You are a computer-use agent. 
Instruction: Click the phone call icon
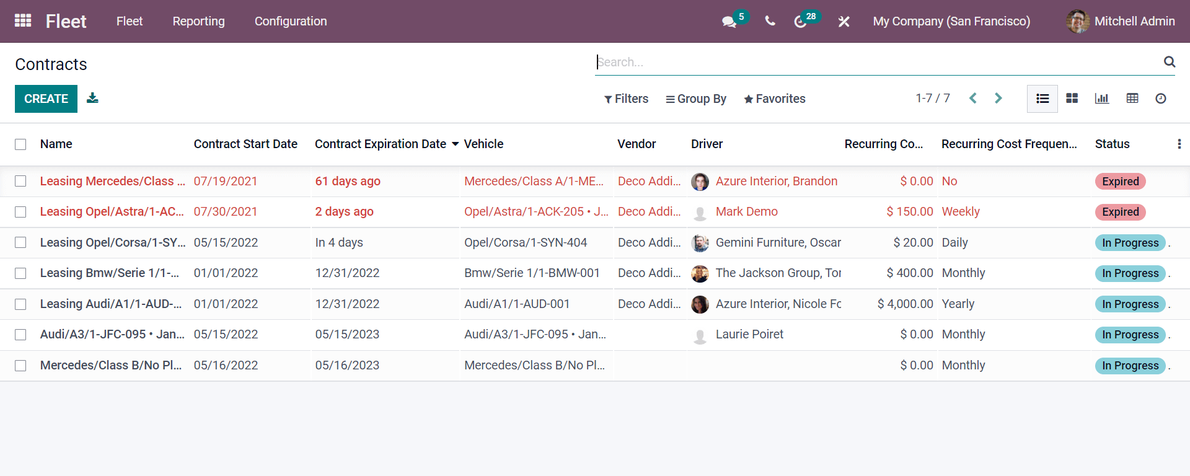pyautogui.click(x=770, y=21)
